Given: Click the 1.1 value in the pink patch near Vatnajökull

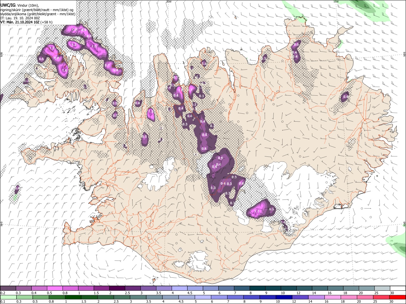Looking at the screenshot, I should pos(257,211).
